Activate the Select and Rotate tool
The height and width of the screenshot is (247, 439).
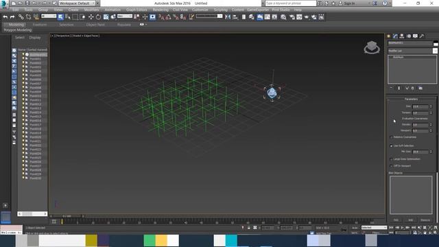point(98,17)
